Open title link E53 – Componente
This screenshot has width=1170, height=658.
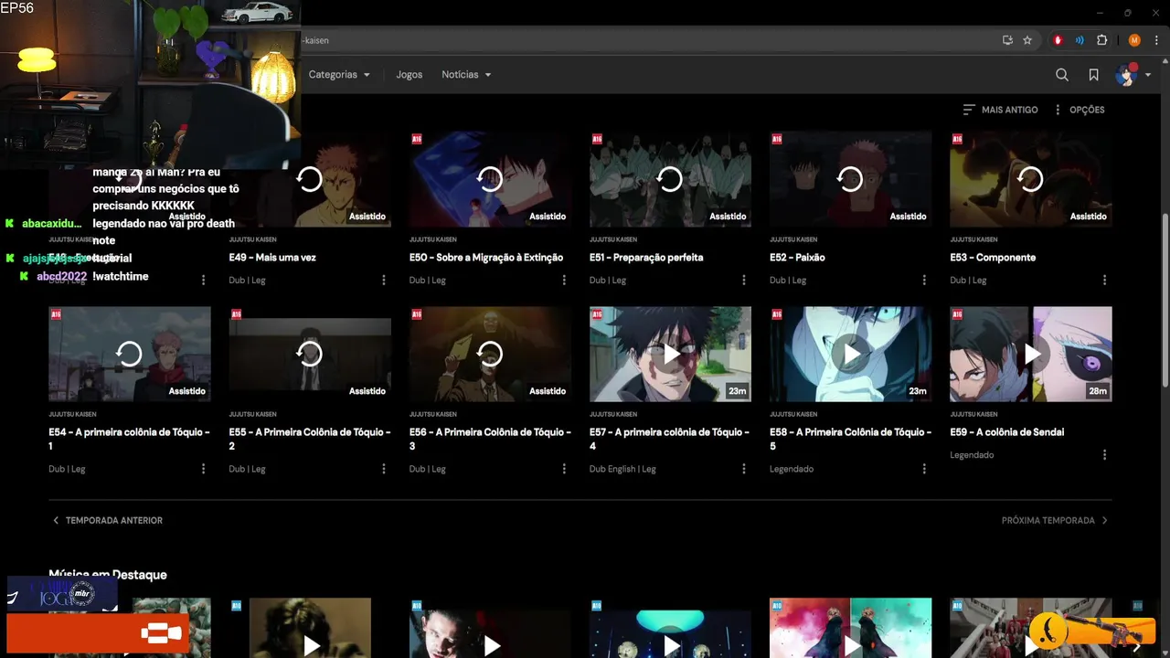993,258
